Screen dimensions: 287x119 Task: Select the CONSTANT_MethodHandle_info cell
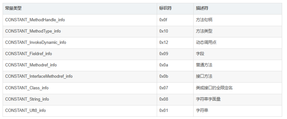pyautogui.click(x=80, y=20)
